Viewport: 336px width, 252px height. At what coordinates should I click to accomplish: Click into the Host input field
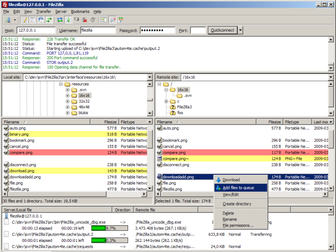[x=36, y=30]
